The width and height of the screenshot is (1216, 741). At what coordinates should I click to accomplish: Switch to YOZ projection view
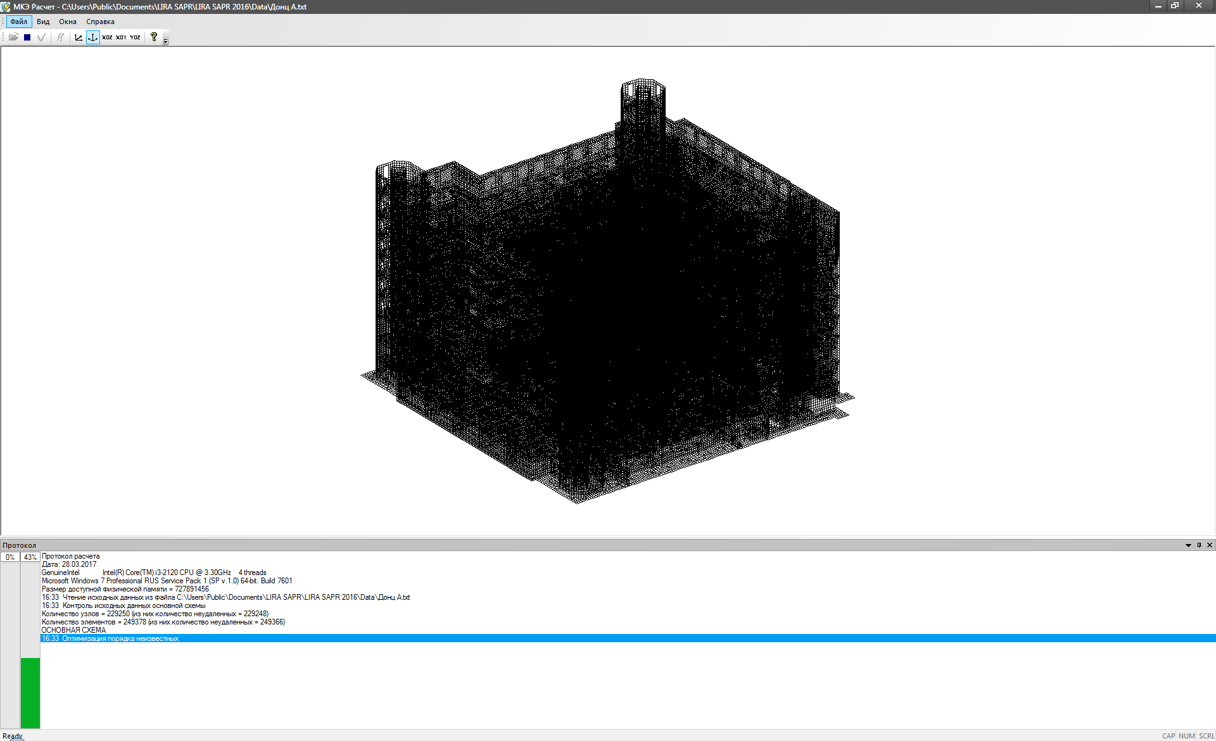point(135,37)
